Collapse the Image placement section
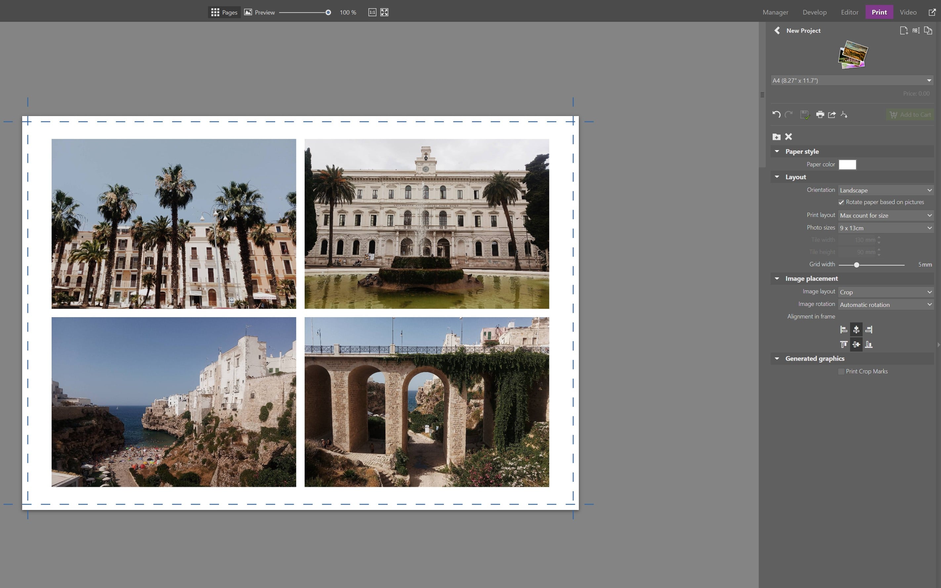The image size is (941, 588). pyautogui.click(x=777, y=278)
